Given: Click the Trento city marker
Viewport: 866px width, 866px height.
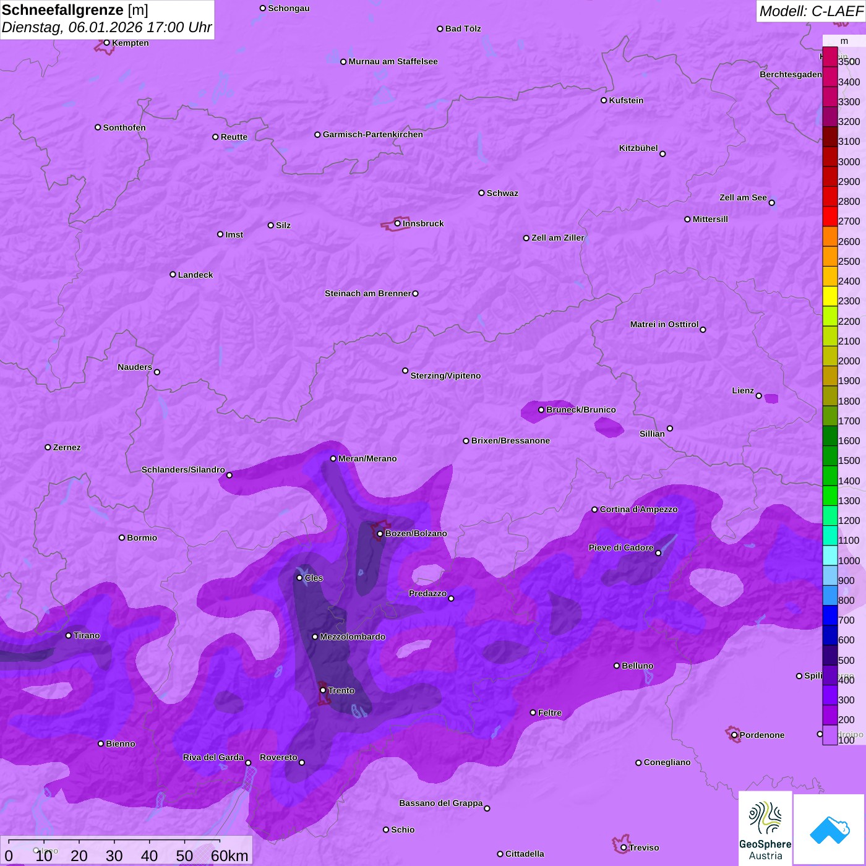Looking at the screenshot, I should pos(323,690).
